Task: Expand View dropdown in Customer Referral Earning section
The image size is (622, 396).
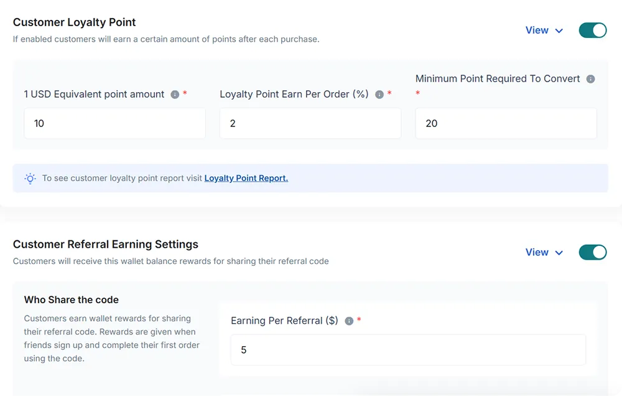Action: pyautogui.click(x=544, y=252)
